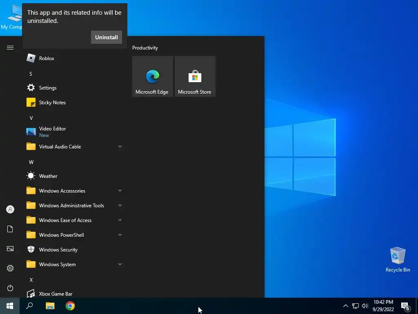Confirm with the Uninstall button
The image size is (418, 314).
click(x=107, y=37)
